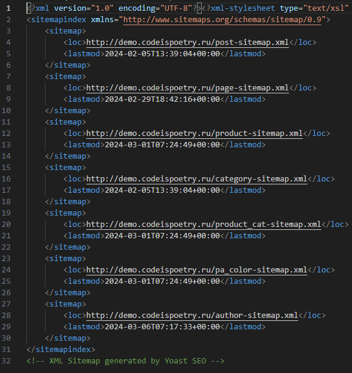This screenshot has width=352, height=373.
Task: Click the lastmod date on line 21
Action: pos(162,236)
